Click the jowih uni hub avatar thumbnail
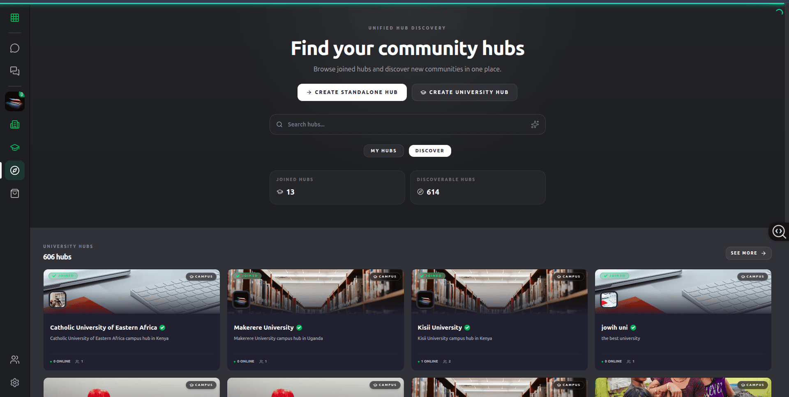Screen dimensions: 789x397 point(609,300)
